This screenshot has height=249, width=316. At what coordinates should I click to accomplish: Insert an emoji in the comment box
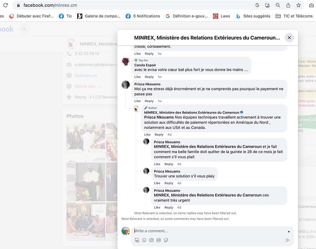144,240
